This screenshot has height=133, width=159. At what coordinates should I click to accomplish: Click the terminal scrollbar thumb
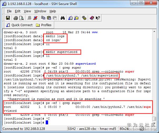[x=154, y=119]
